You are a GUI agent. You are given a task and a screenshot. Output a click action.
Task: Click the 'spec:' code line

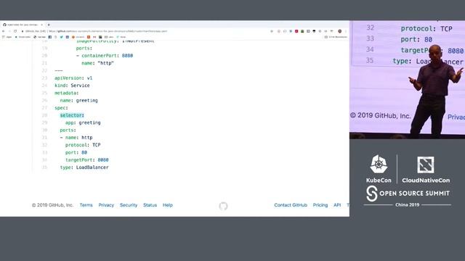click(61, 108)
